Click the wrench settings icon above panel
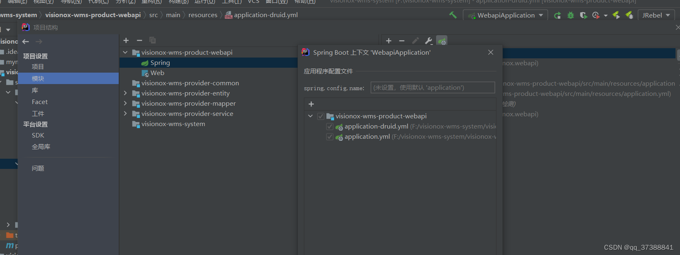This screenshot has height=255, width=680. tap(428, 41)
